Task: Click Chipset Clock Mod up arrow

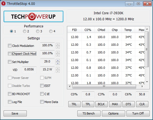Action: pos(58,52)
